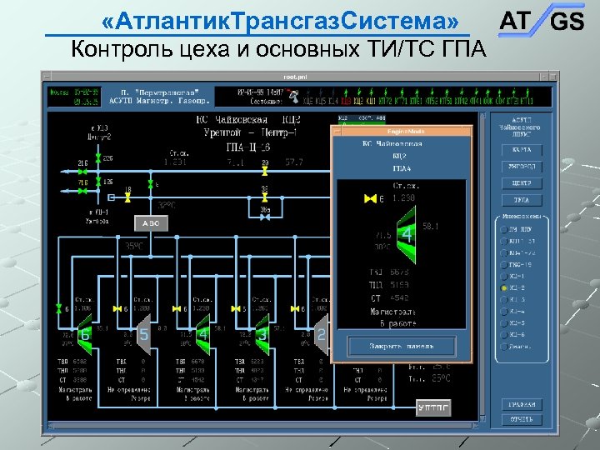Screen dimensions: 600x450
Task: Click the EngineMode panel title bar
Action: [406, 132]
